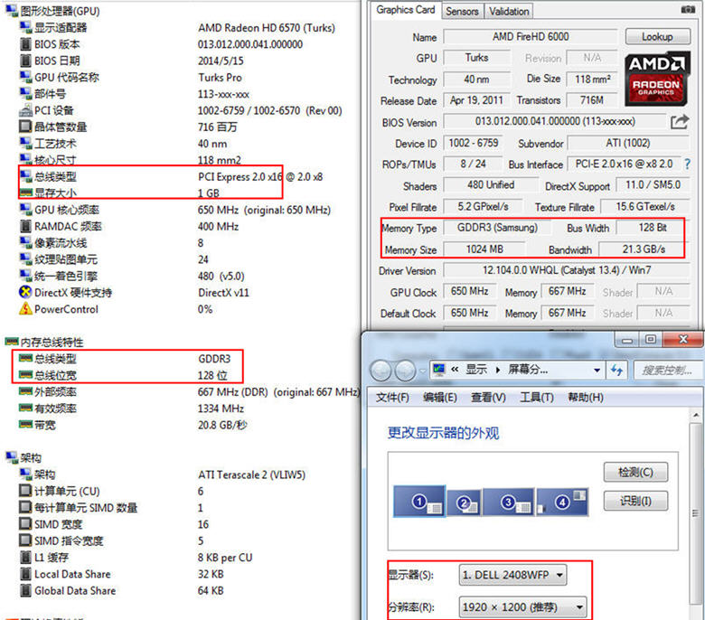Click the icon beside 显示适配器 row
Screen dimensions: 705x620
[26, 27]
